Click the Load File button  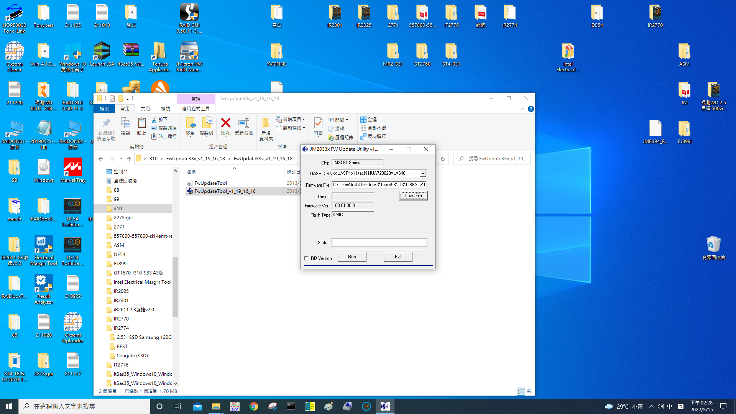click(413, 195)
